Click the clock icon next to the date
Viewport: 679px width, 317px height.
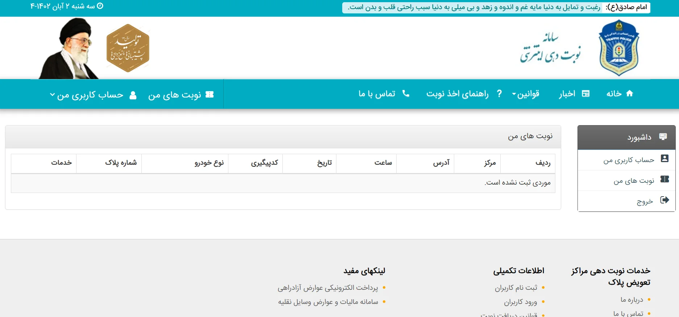pos(100,6)
